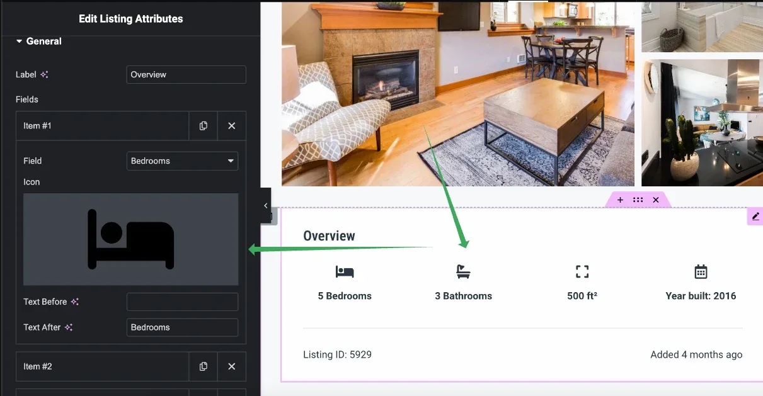Screen dimensions: 763x396
Task: Click the pink pencil edit widget icon
Action: tap(755, 216)
